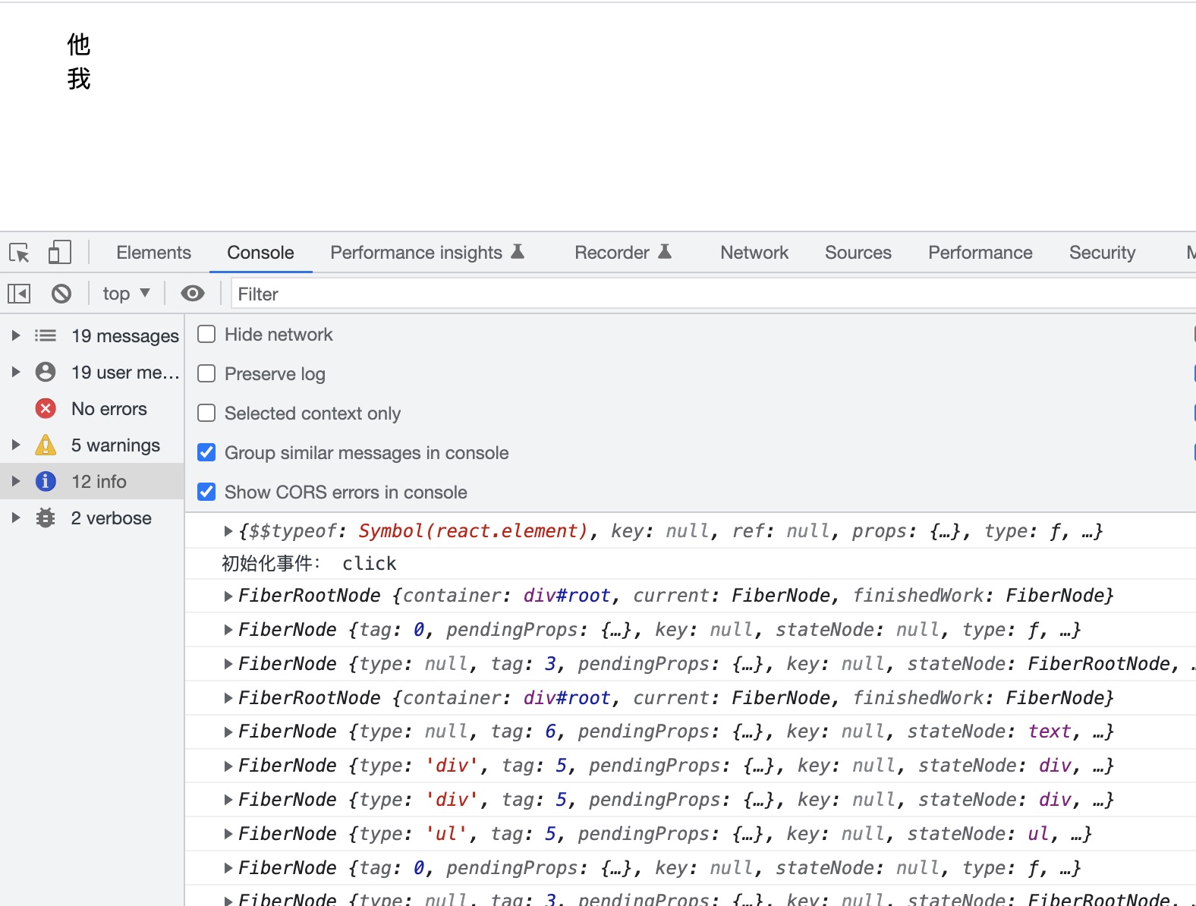
Task: Expand the 2 verbose group
Action: click(15, 517)
